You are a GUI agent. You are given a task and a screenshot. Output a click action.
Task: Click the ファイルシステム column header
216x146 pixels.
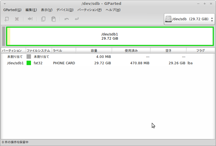point(39,51)
